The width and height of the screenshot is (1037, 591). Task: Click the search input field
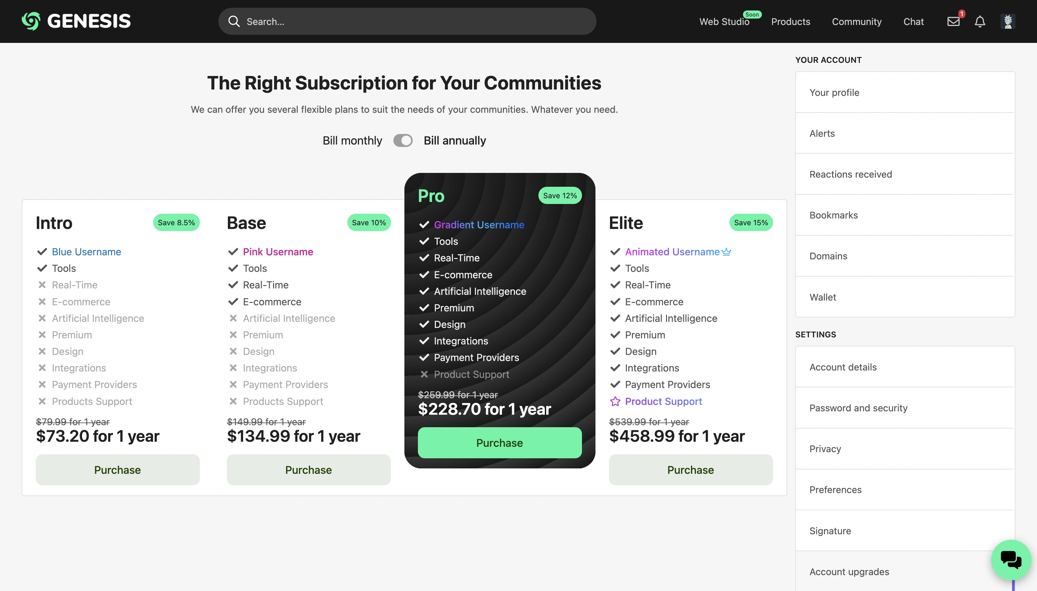tap(407, 21)
